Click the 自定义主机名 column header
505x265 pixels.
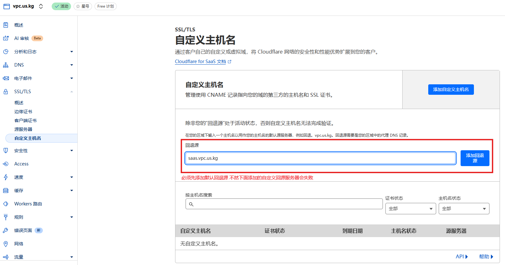coord(195,231)
